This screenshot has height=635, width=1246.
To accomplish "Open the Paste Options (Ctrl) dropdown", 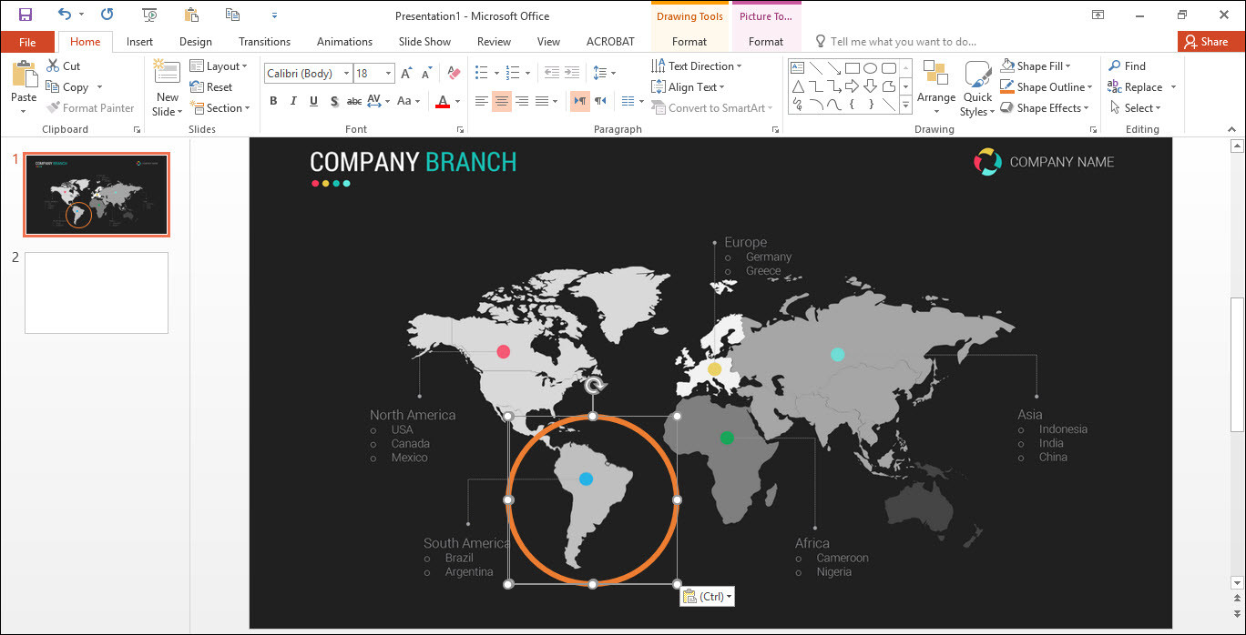I will [707, 597].
